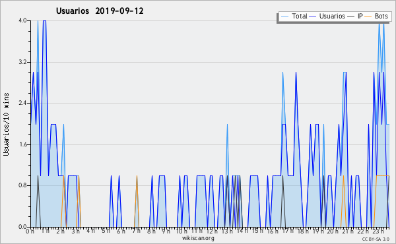Click the light blue Total peak at 13 h
This screenshot has width=396, height=244.
pos(227,125)
